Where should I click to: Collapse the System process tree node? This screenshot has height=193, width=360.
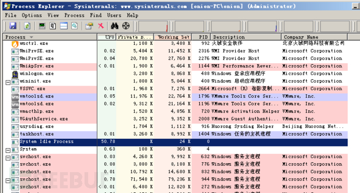click(8, 150)
